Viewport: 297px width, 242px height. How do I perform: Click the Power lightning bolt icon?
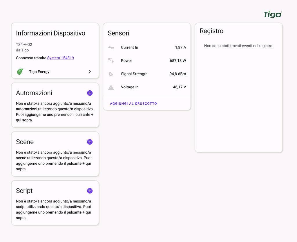(111, 60)
